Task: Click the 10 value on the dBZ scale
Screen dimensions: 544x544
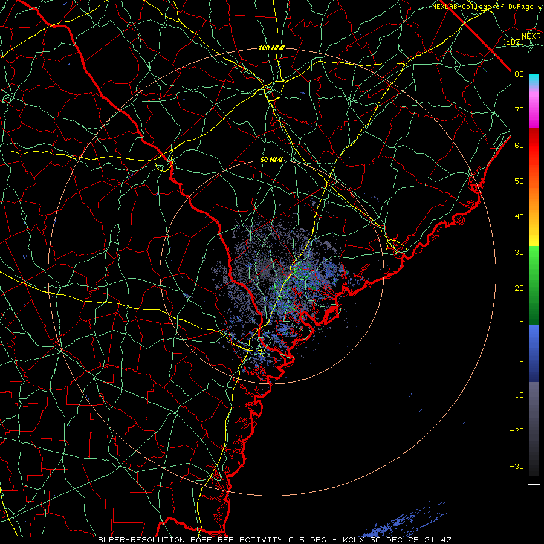Action: pos(519,324)
